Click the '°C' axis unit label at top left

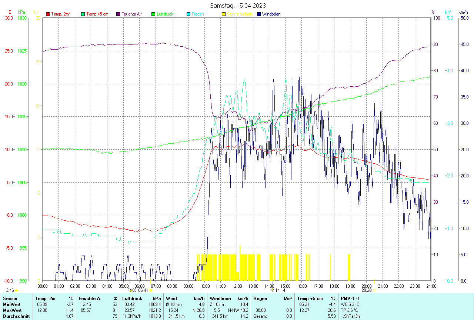tap(9, 12)
